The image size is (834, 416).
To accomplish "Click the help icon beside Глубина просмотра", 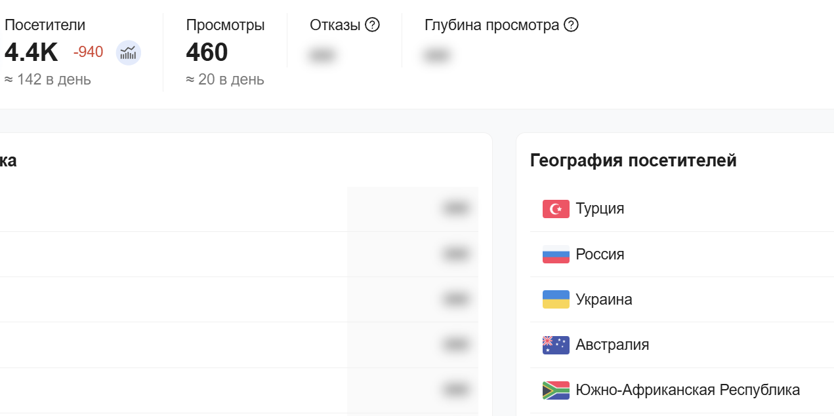I will [571, 25].
